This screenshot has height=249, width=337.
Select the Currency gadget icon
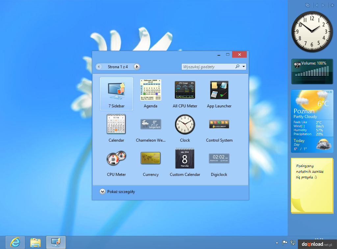tap(150, 158)
